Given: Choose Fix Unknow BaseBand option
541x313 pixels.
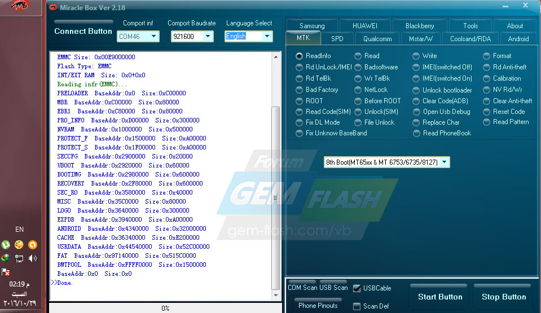Looking at the screenshot, I should click(x=331, y=133).
